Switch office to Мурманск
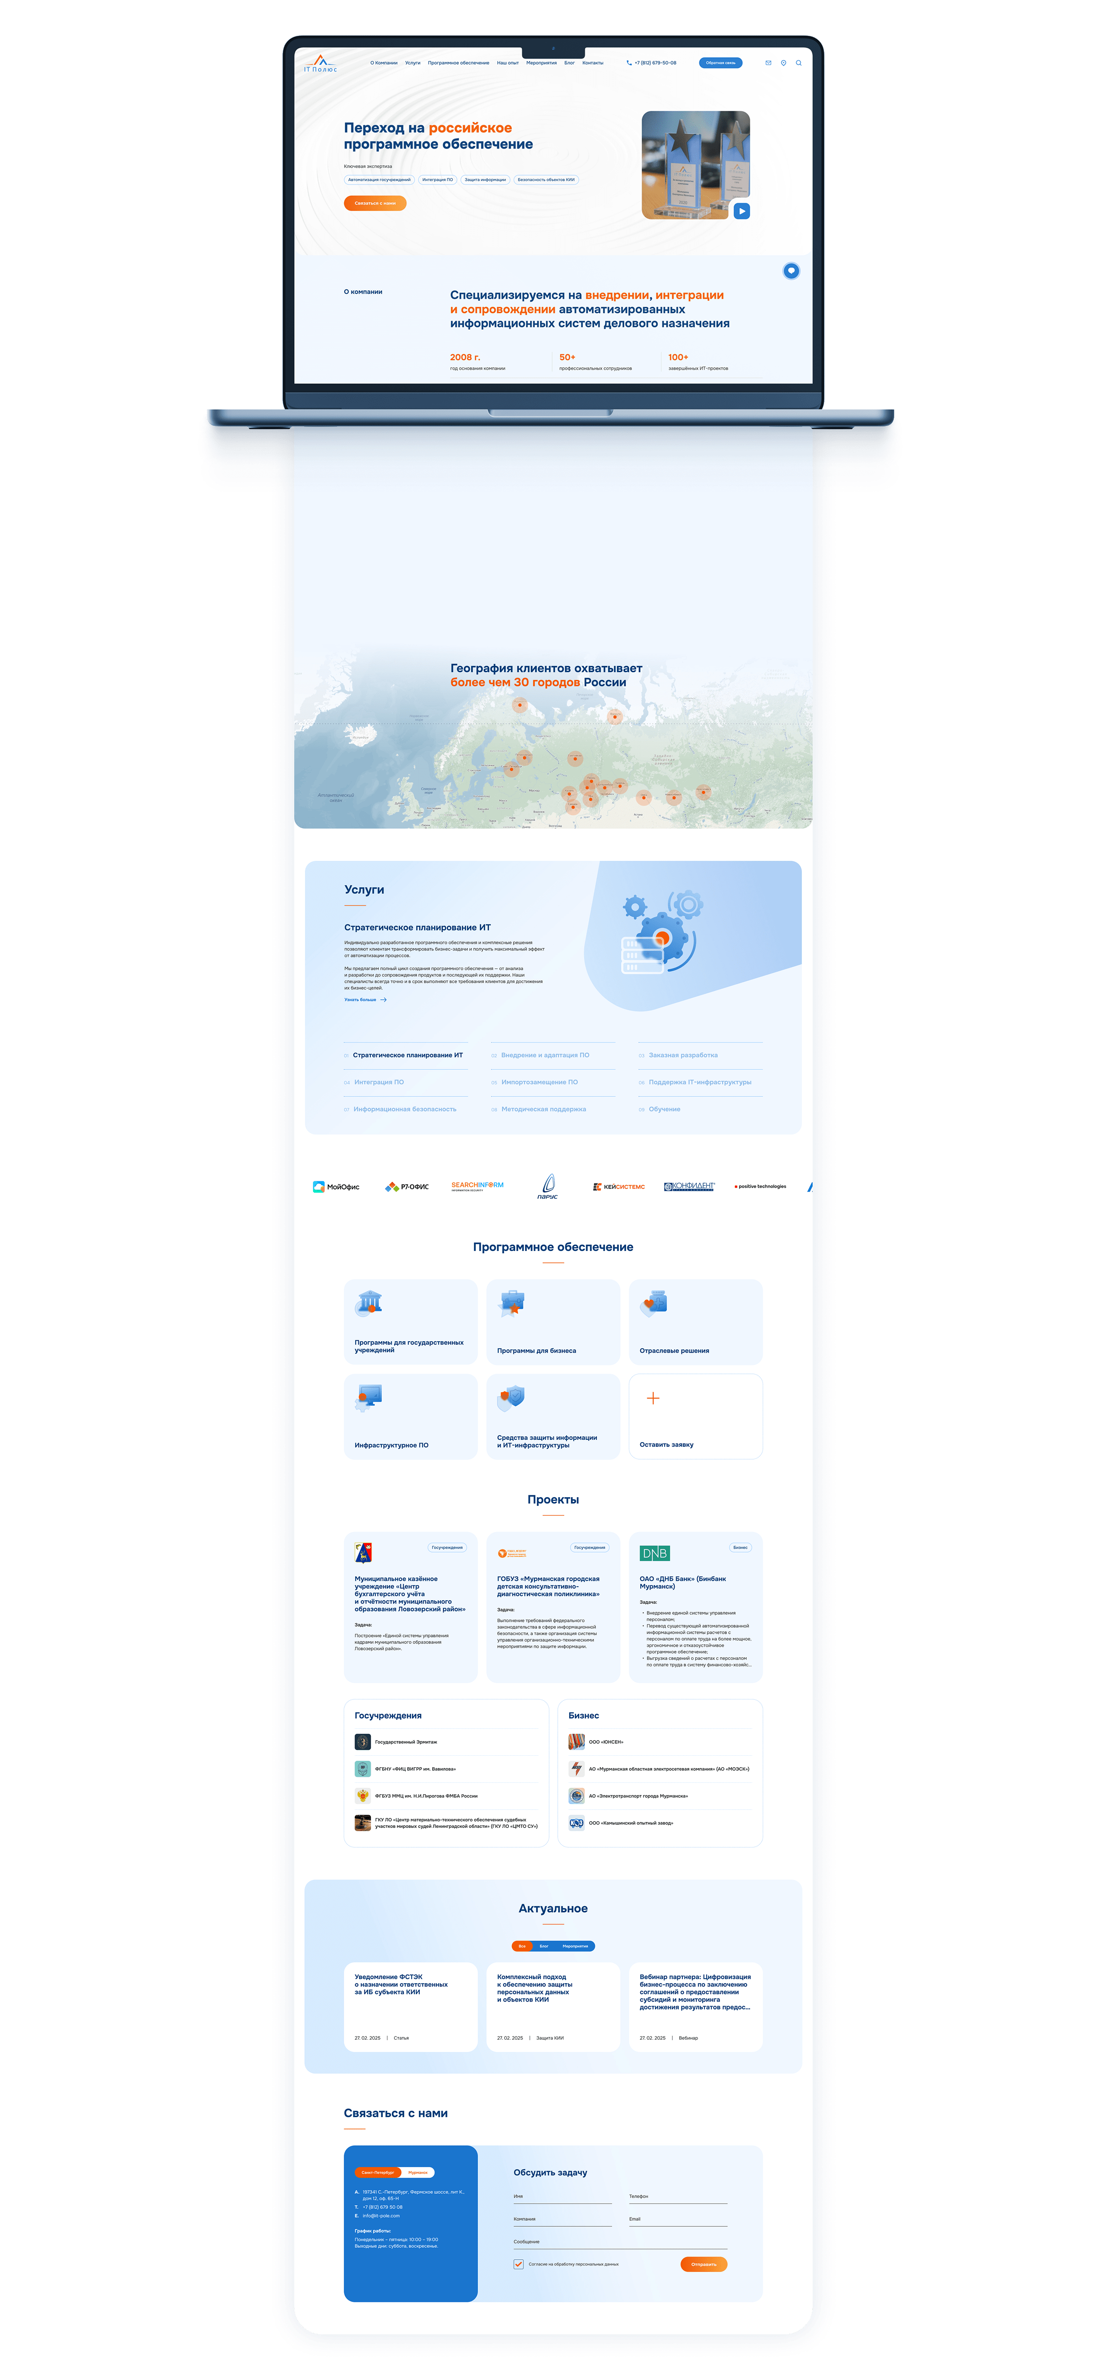Viewport: 1100px width, 2373px height. tap(418, 2172)
